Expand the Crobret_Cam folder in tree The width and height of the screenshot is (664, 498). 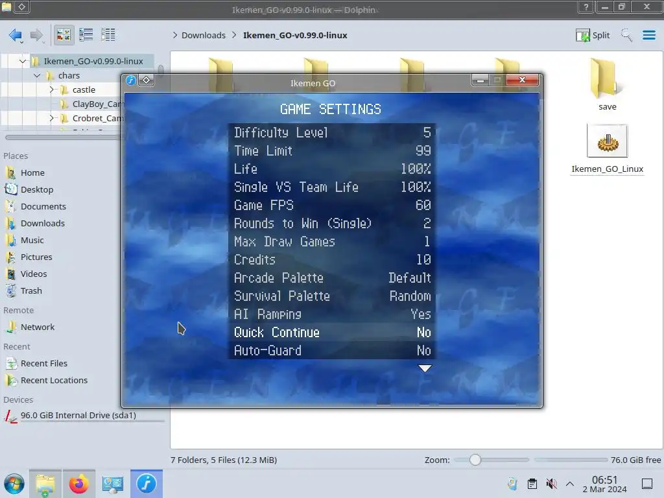(51, 118)
